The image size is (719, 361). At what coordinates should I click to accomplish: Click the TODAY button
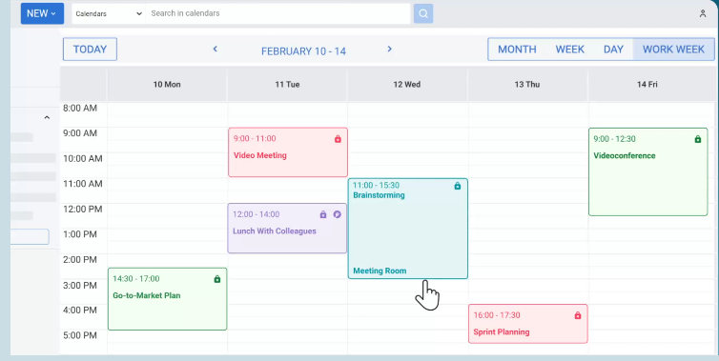pyautogui.click(x=90, y=50)
